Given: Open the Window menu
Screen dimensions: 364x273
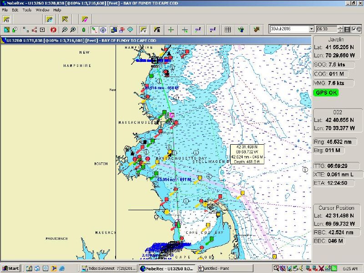Looking at the screenshot, I should tap(42, 10).
